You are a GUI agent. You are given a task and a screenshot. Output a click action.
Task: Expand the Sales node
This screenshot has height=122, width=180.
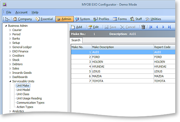point(10,68)
